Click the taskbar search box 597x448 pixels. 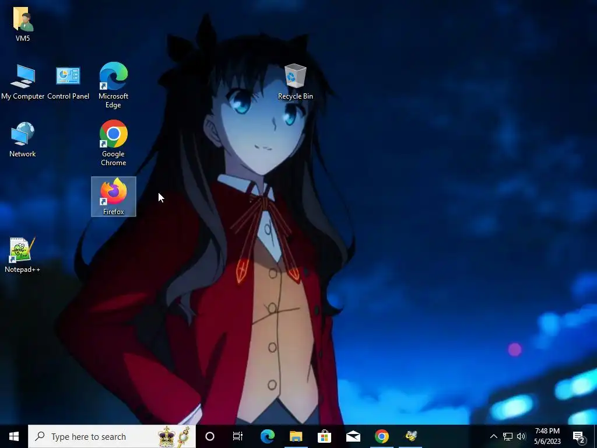click(112, 436)
